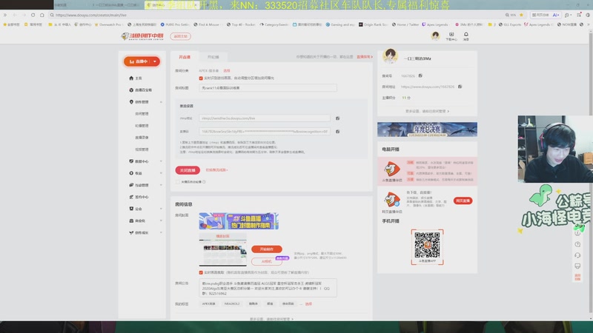Click the 创作成长 sprout sidebar icon

[131, 232]
